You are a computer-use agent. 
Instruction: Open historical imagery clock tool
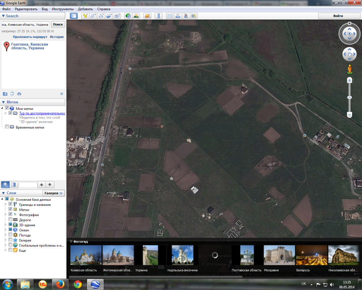coord(128,16)
